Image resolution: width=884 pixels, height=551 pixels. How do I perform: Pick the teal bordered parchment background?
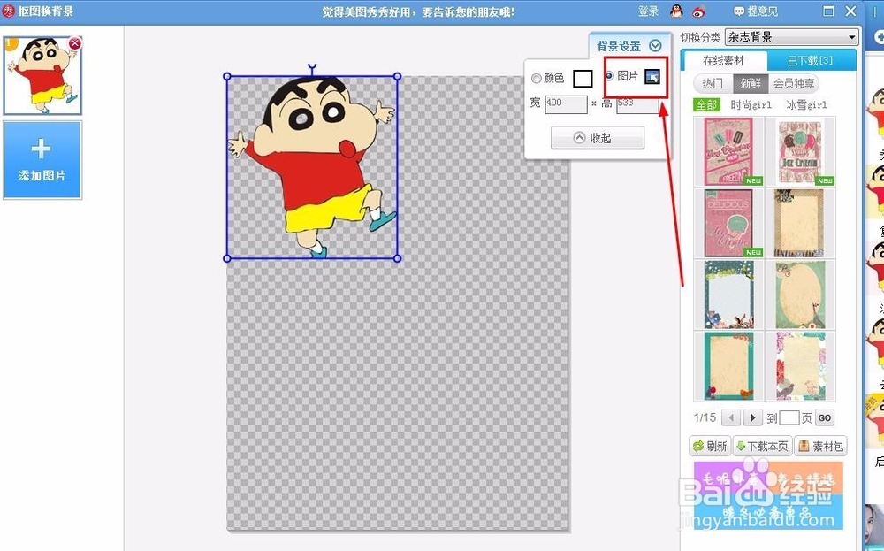[x=728, y=366]
